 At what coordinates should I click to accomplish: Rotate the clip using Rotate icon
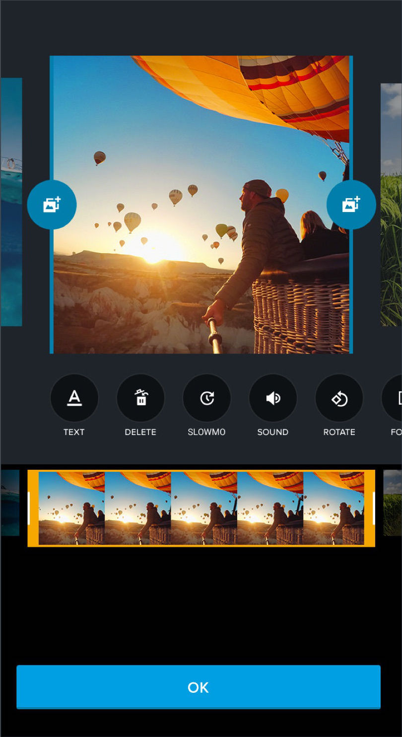(x=339, y=398)
